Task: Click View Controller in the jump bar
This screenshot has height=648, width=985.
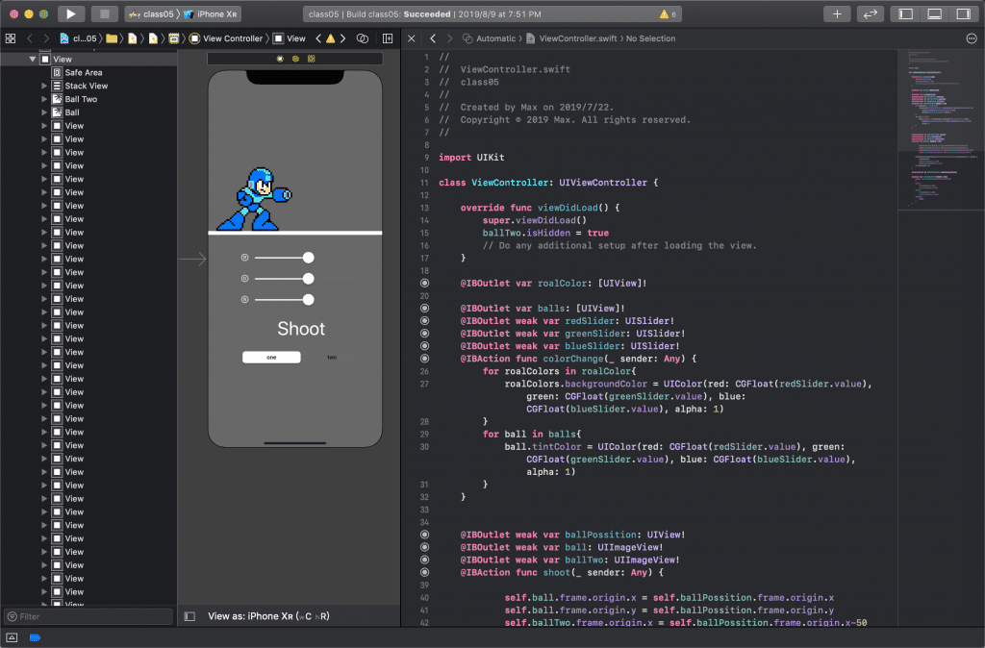Action: pyautogui.click(x=226, y=38)
